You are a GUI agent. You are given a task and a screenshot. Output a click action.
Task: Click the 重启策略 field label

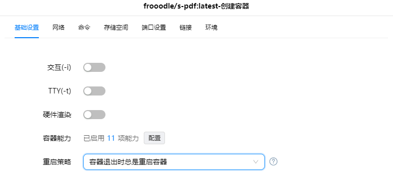pos(57,162)
